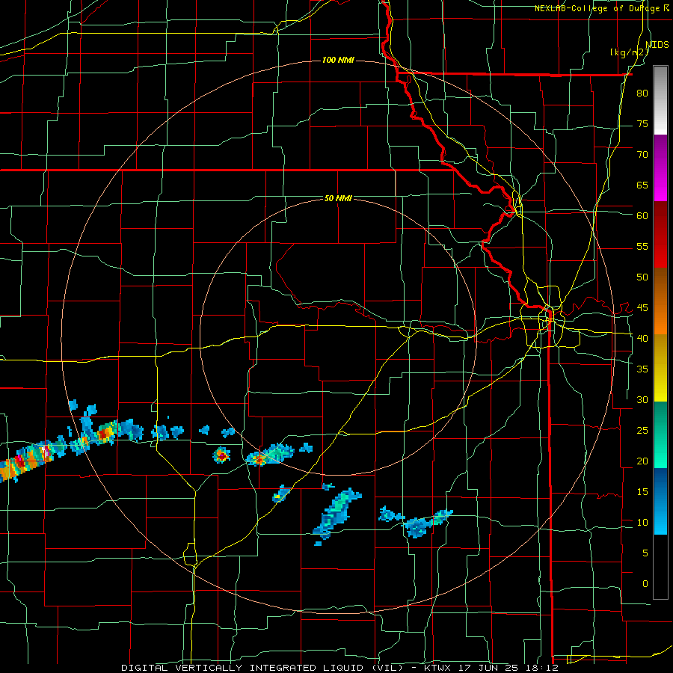
Task: Click the [kg/m2] units label
Action: tap(629, 52)
